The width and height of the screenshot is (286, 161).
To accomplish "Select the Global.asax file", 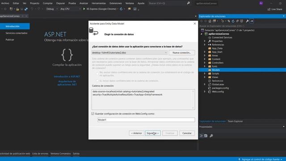I will (x=218, y=85).
